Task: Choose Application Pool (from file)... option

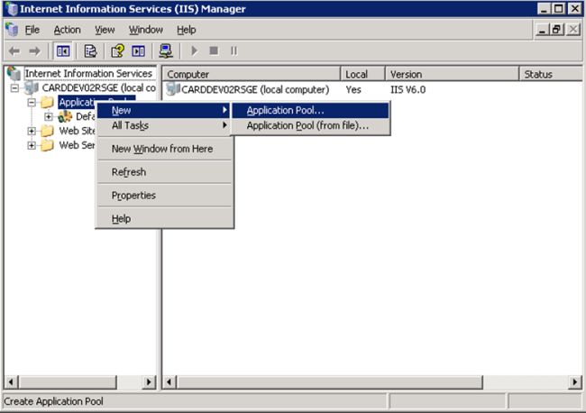Action: tap(310, 125)
